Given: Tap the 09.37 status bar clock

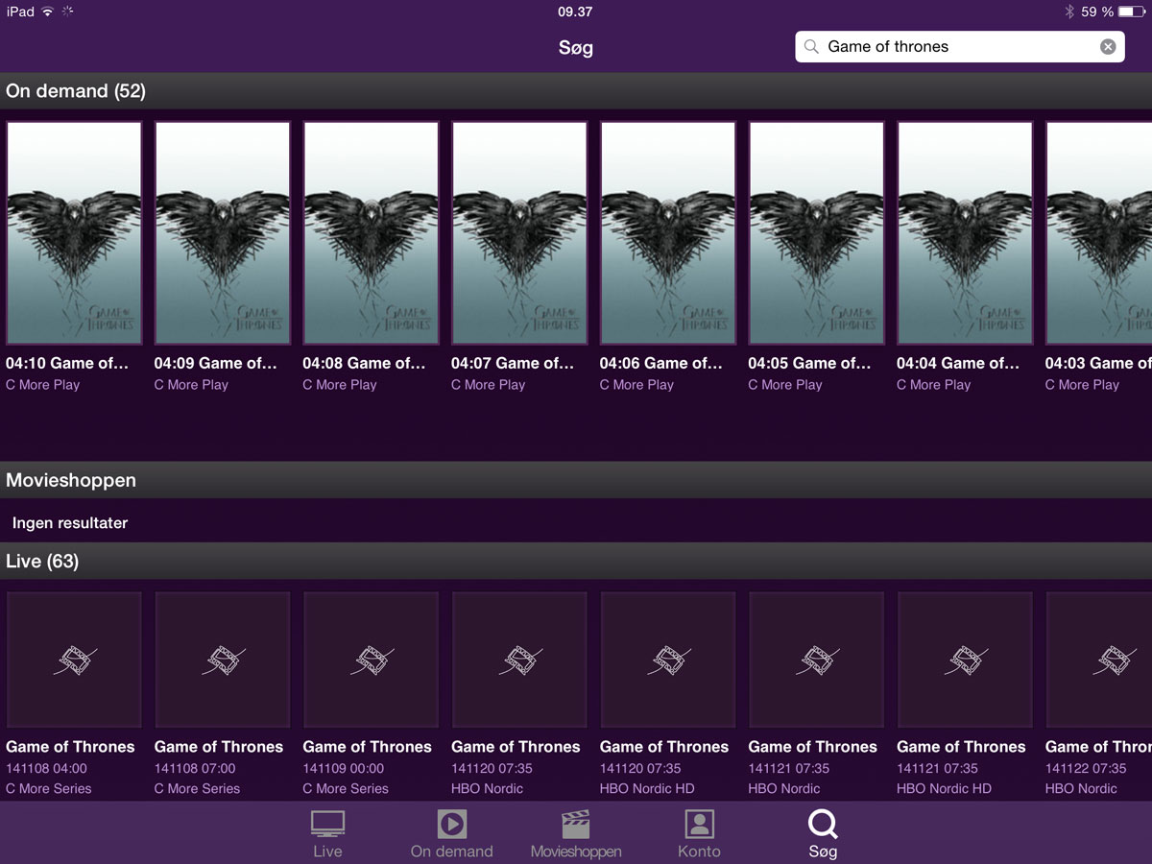Looking at the screenshot, I should 575,12.
